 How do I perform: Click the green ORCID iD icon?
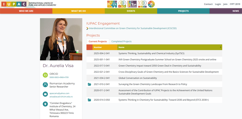pyautogui.click(x=45, y=75)
